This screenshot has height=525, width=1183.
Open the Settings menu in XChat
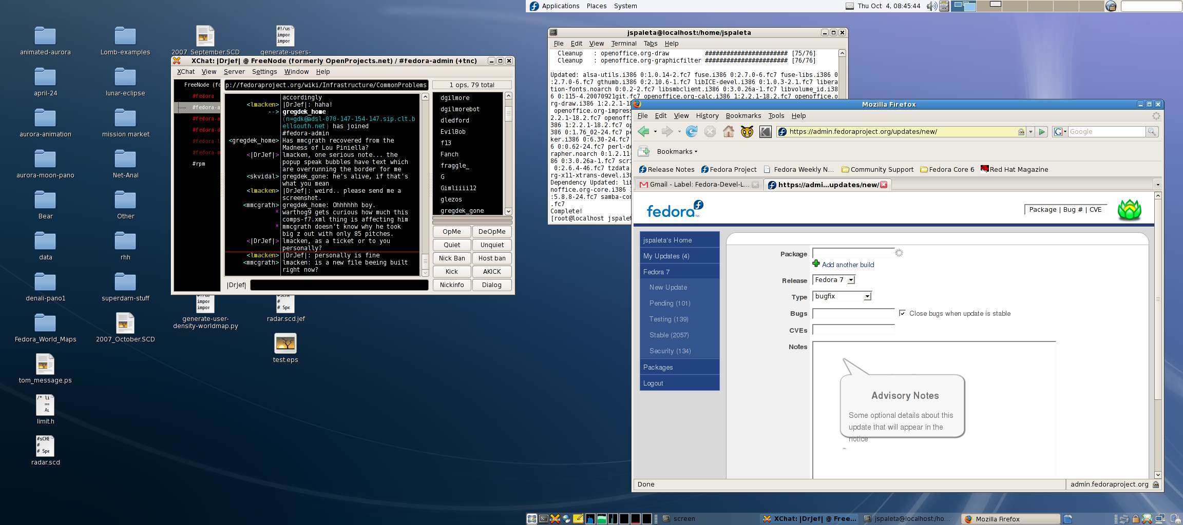point(264,72)
